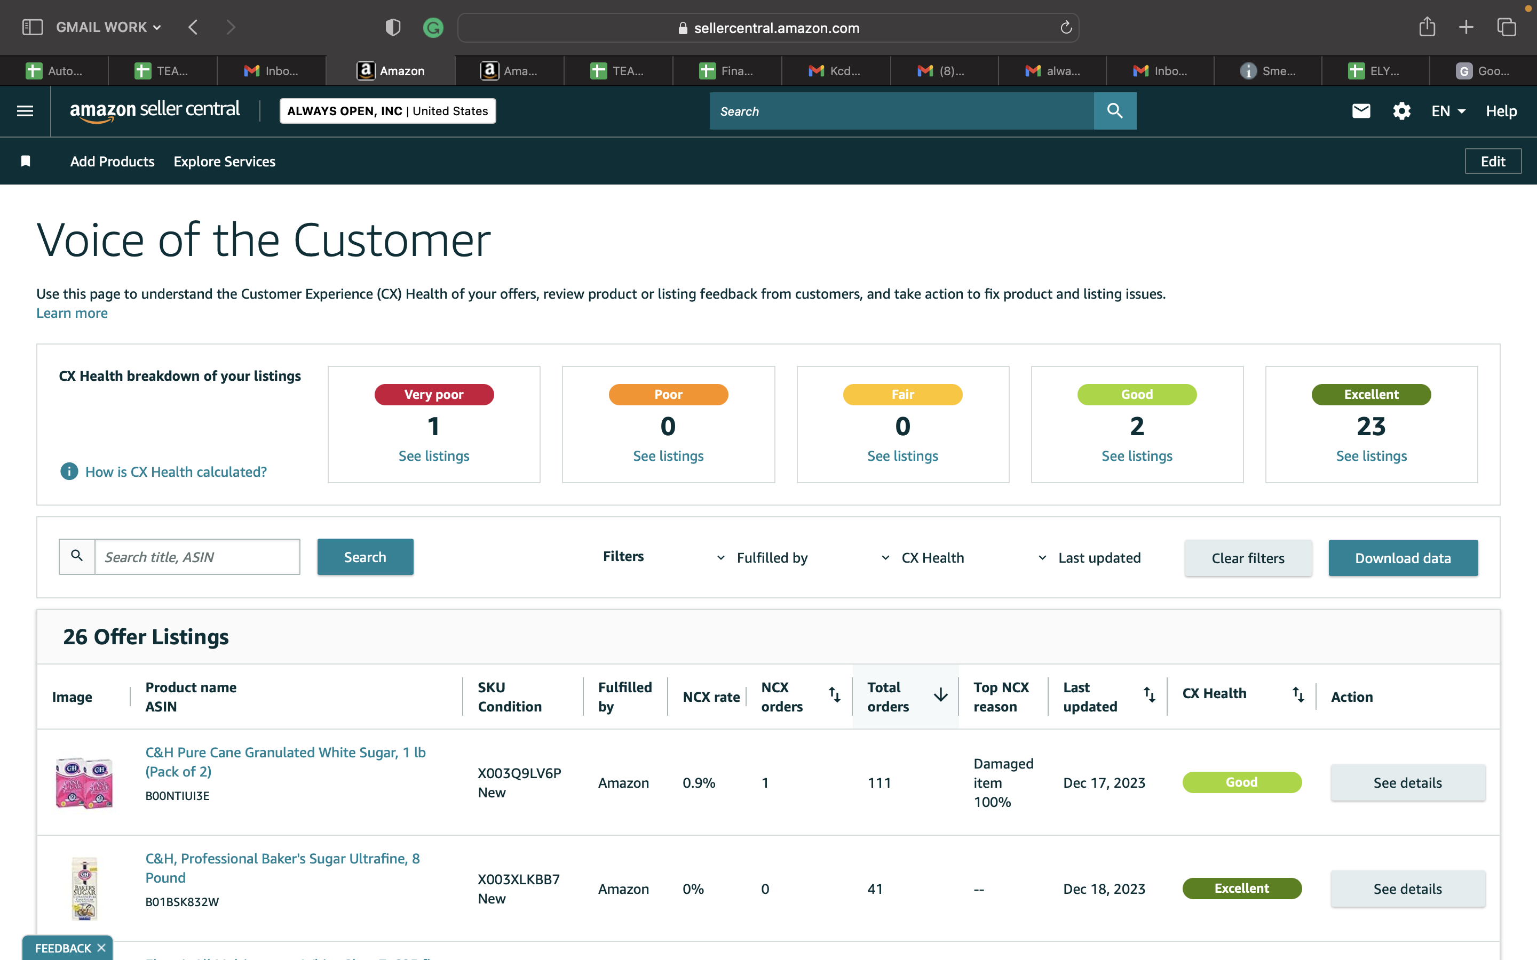Click the FEEDBACK tab label

coord(63,948)
